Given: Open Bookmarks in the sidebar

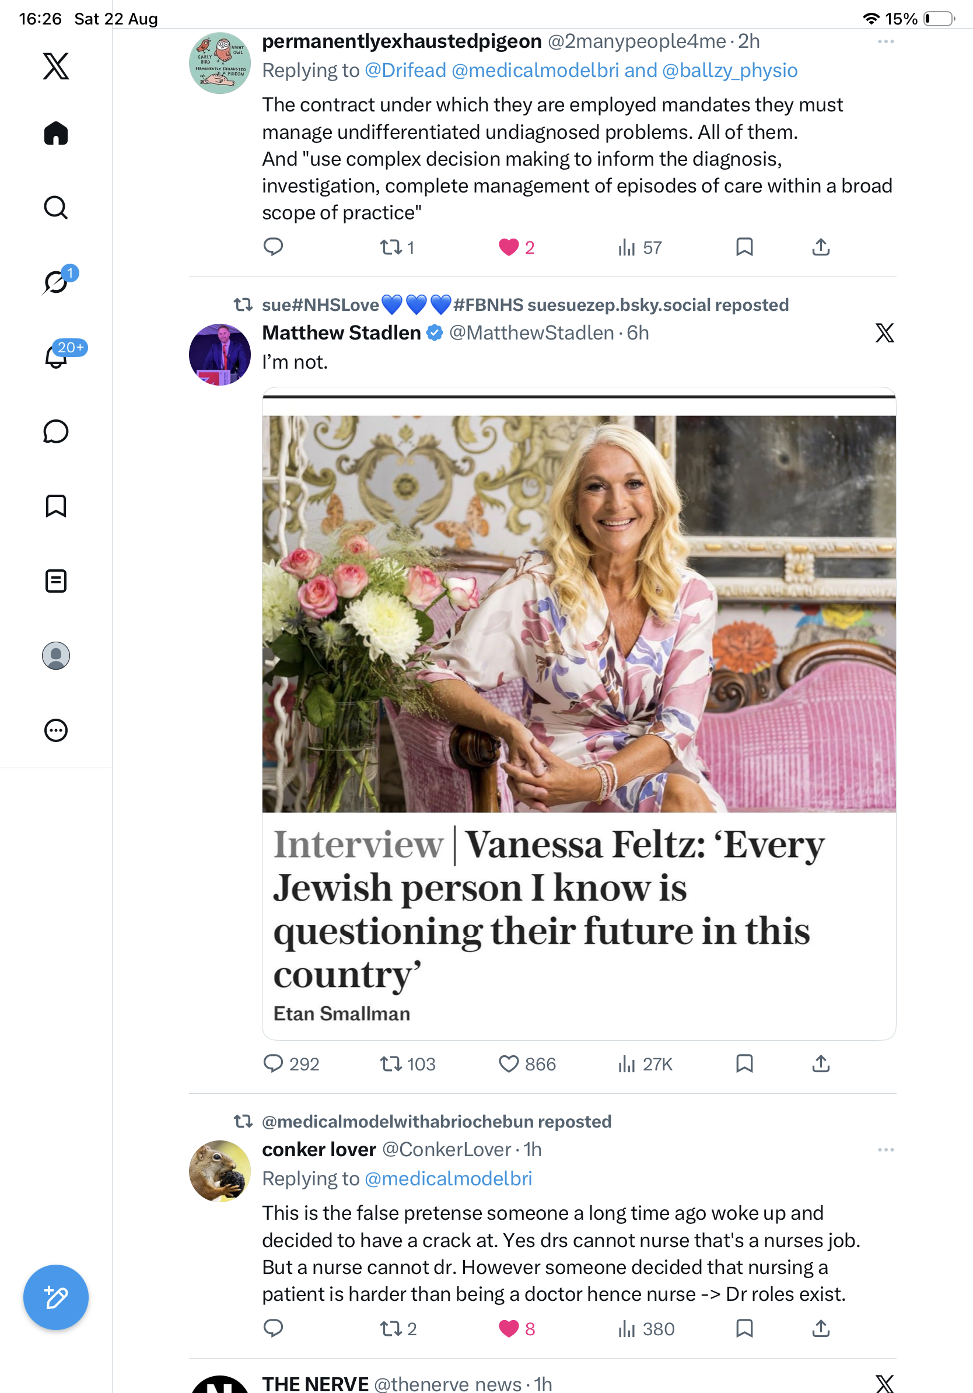Looking at the screenshot, I should coord(56,506).
